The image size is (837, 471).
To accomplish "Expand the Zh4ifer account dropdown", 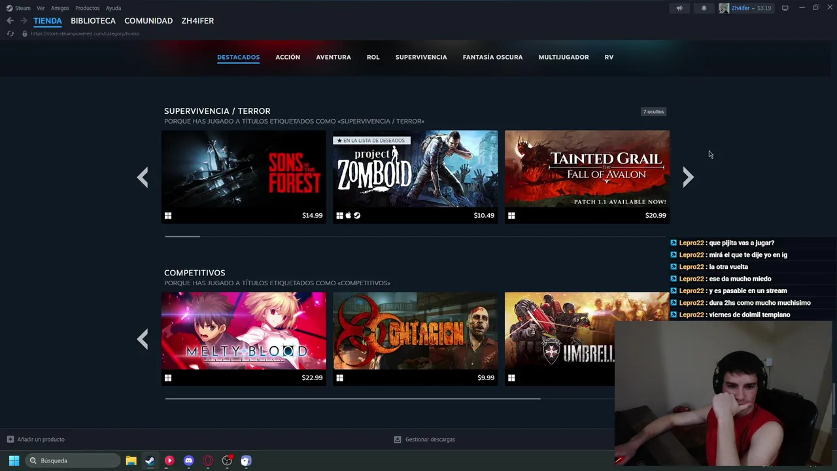I will pyautogui.click(x=753, y=8).
